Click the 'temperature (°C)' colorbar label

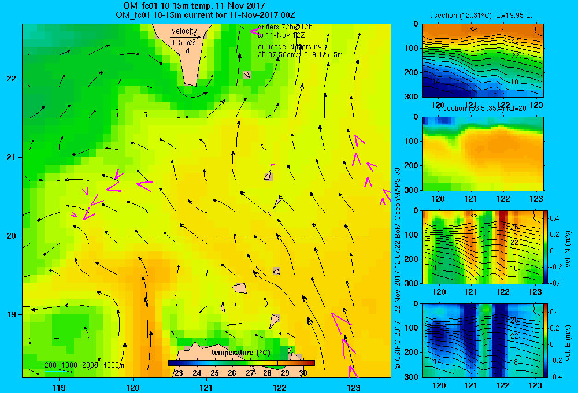[x=240, y=353]
